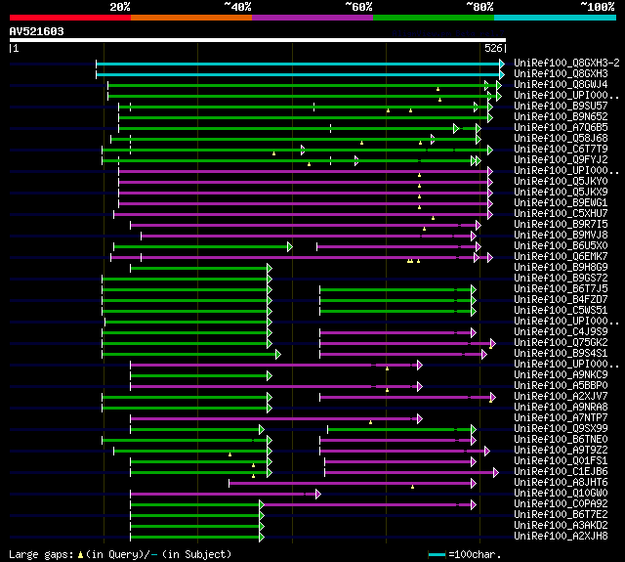Click the cyan 100char scale legend bar
The image size is (625, 562).
[x=437, y=554]
